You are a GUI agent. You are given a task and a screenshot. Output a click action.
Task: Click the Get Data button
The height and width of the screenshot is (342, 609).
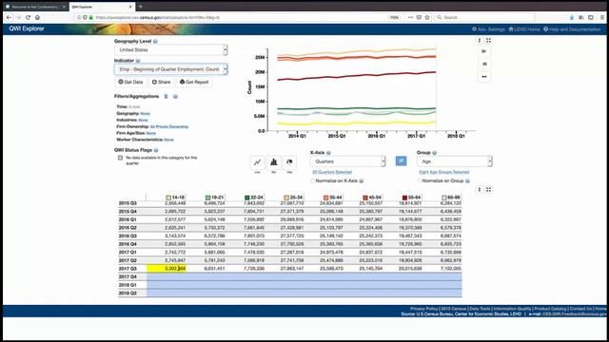(130, 82)
